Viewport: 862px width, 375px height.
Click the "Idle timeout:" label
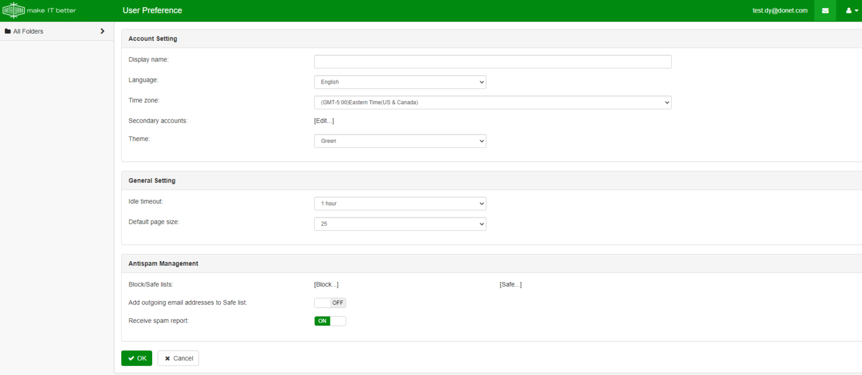click(146, 201)
